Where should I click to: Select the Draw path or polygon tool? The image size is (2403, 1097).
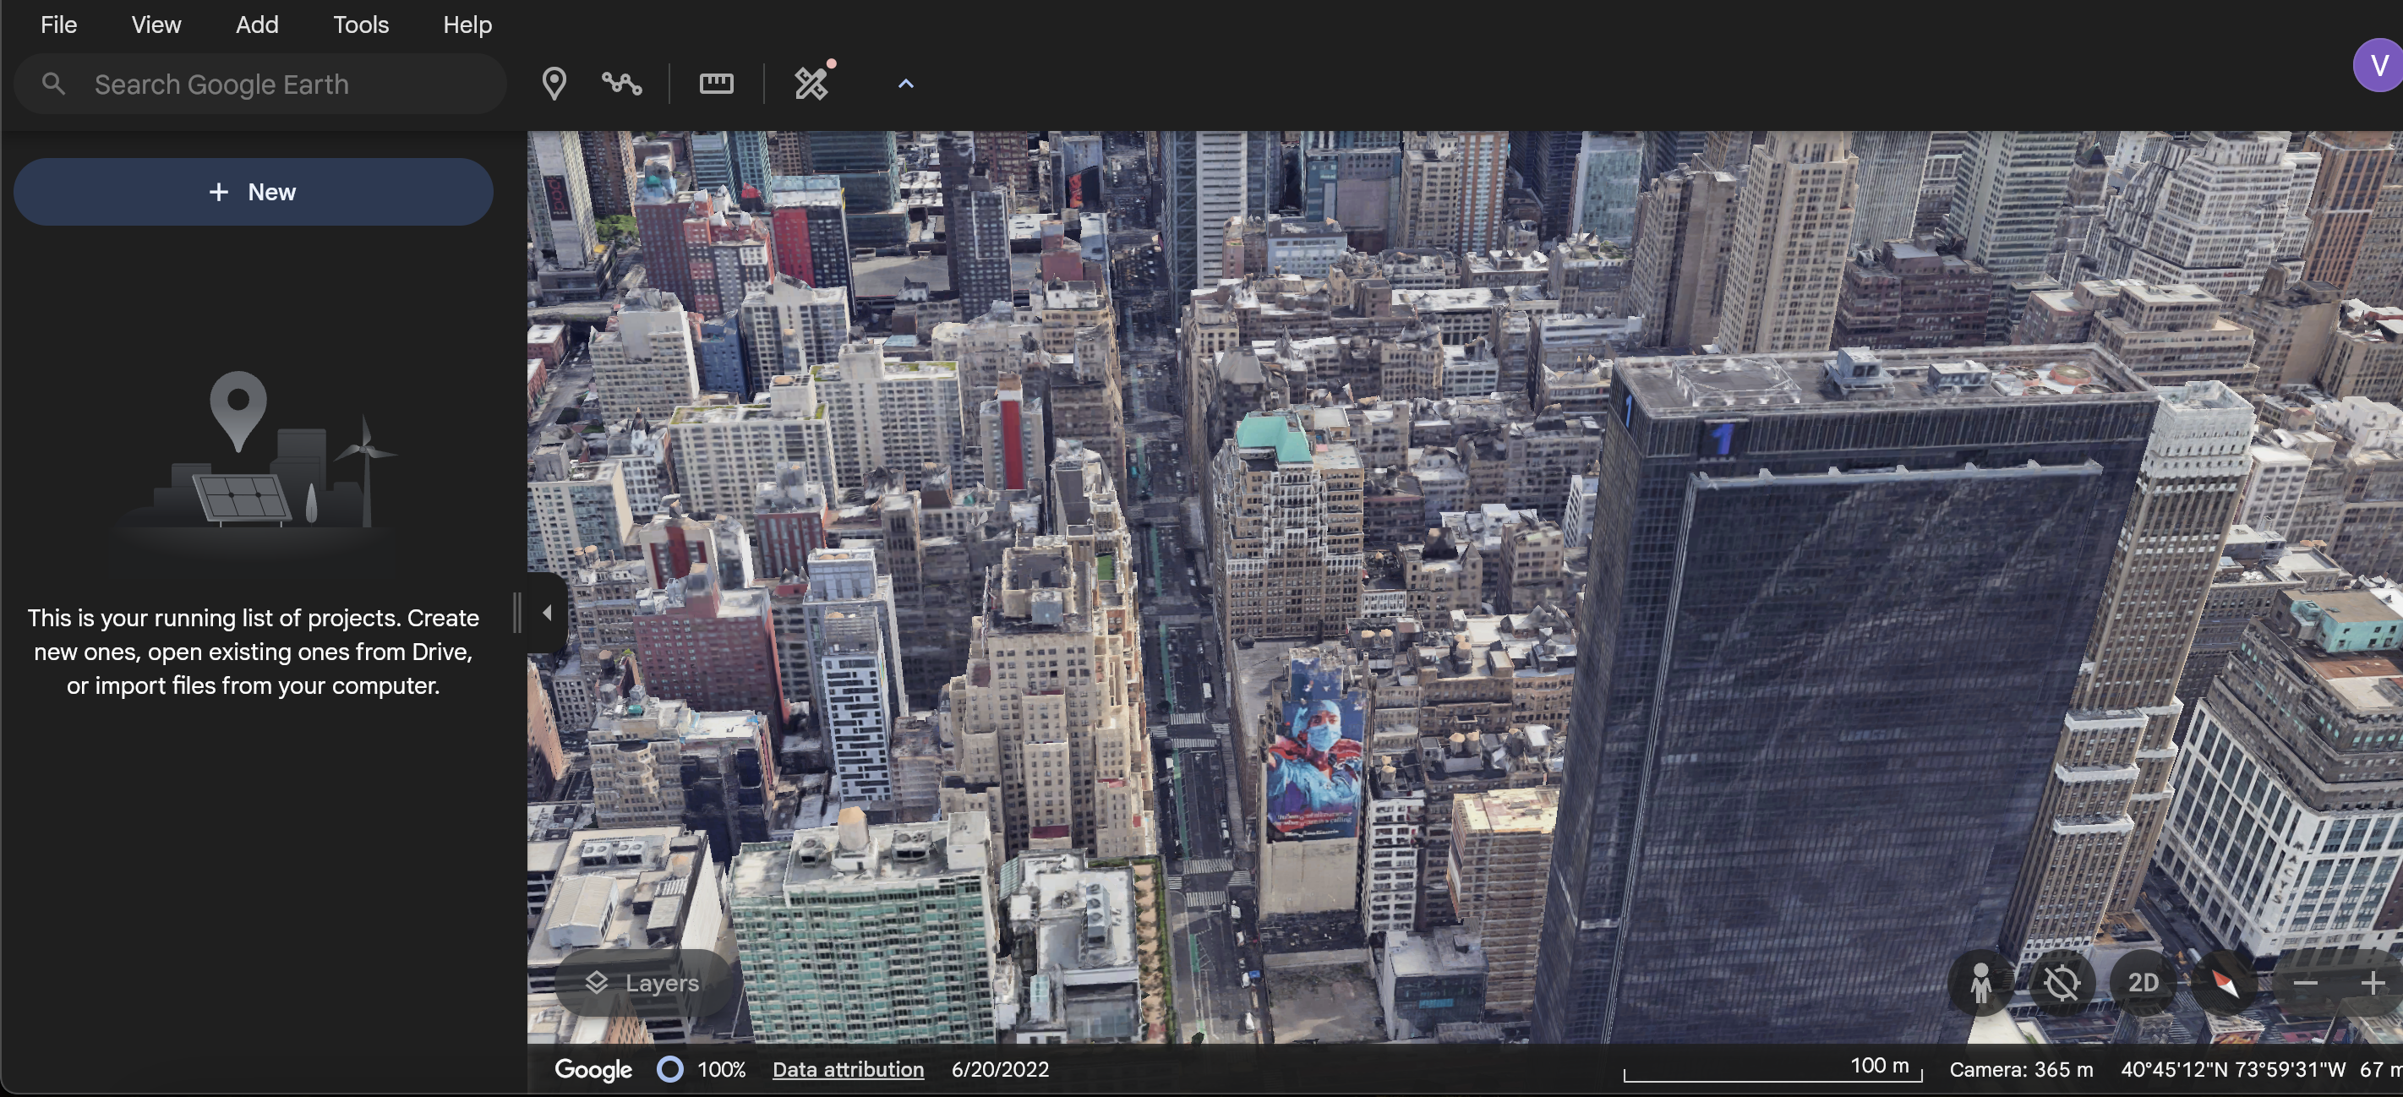pyautogui.click(x=621, y=84)
